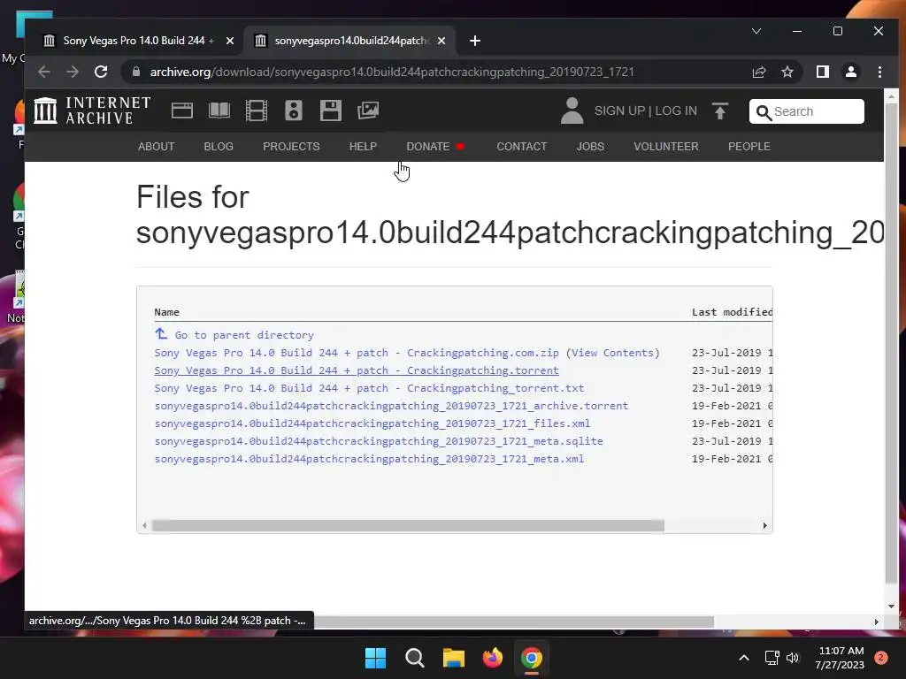Open the Internet Archive home logo

click(x=92, y=111)
